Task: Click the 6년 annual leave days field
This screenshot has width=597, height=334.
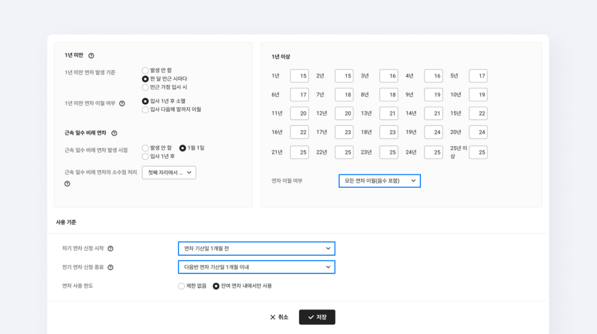Action: pyautogui.click(x=299, y=94)
